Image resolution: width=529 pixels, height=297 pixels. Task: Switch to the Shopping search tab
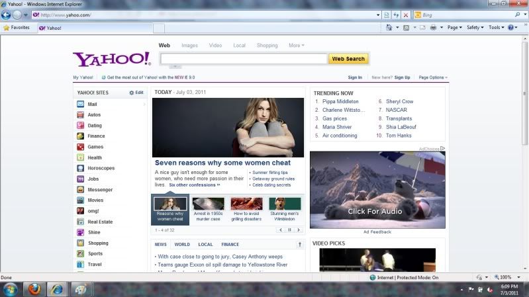[x=267, y=45]
